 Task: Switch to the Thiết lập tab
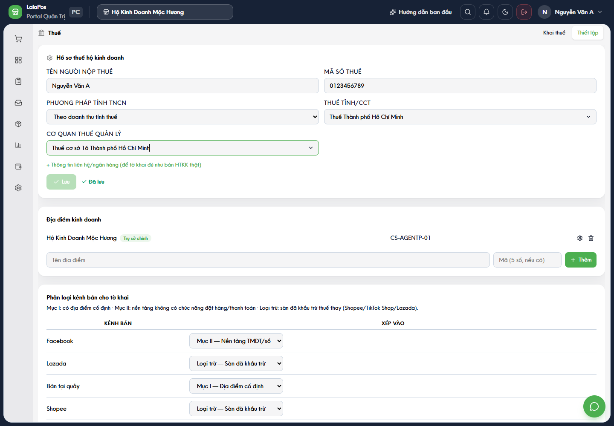[x=588, y=33]
